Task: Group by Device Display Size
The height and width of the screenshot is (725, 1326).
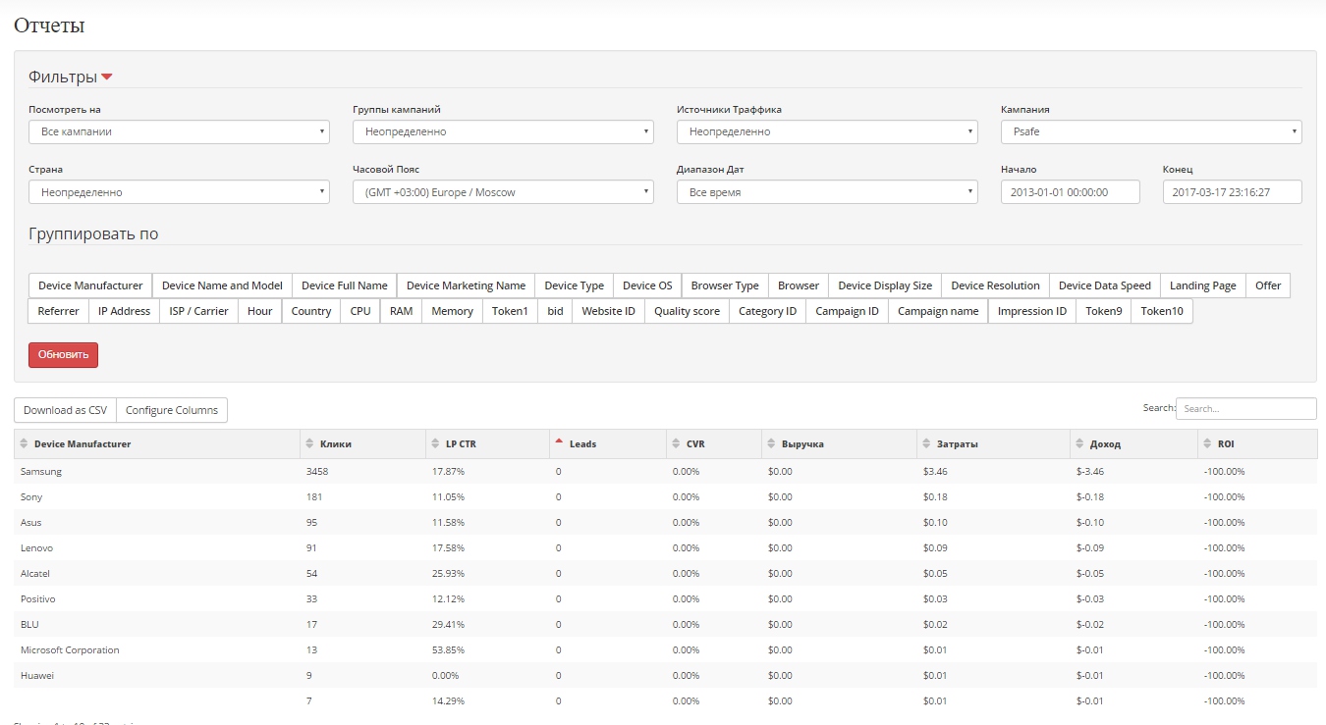Action: (885, 285)
